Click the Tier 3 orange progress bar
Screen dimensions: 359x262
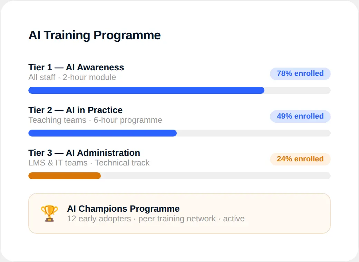(x=64, y=176)
